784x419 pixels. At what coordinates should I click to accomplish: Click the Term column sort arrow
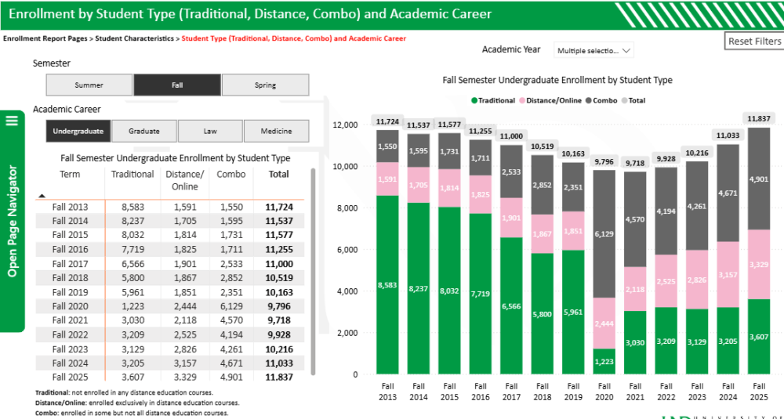pyautogui.click(x=42, y=196)
